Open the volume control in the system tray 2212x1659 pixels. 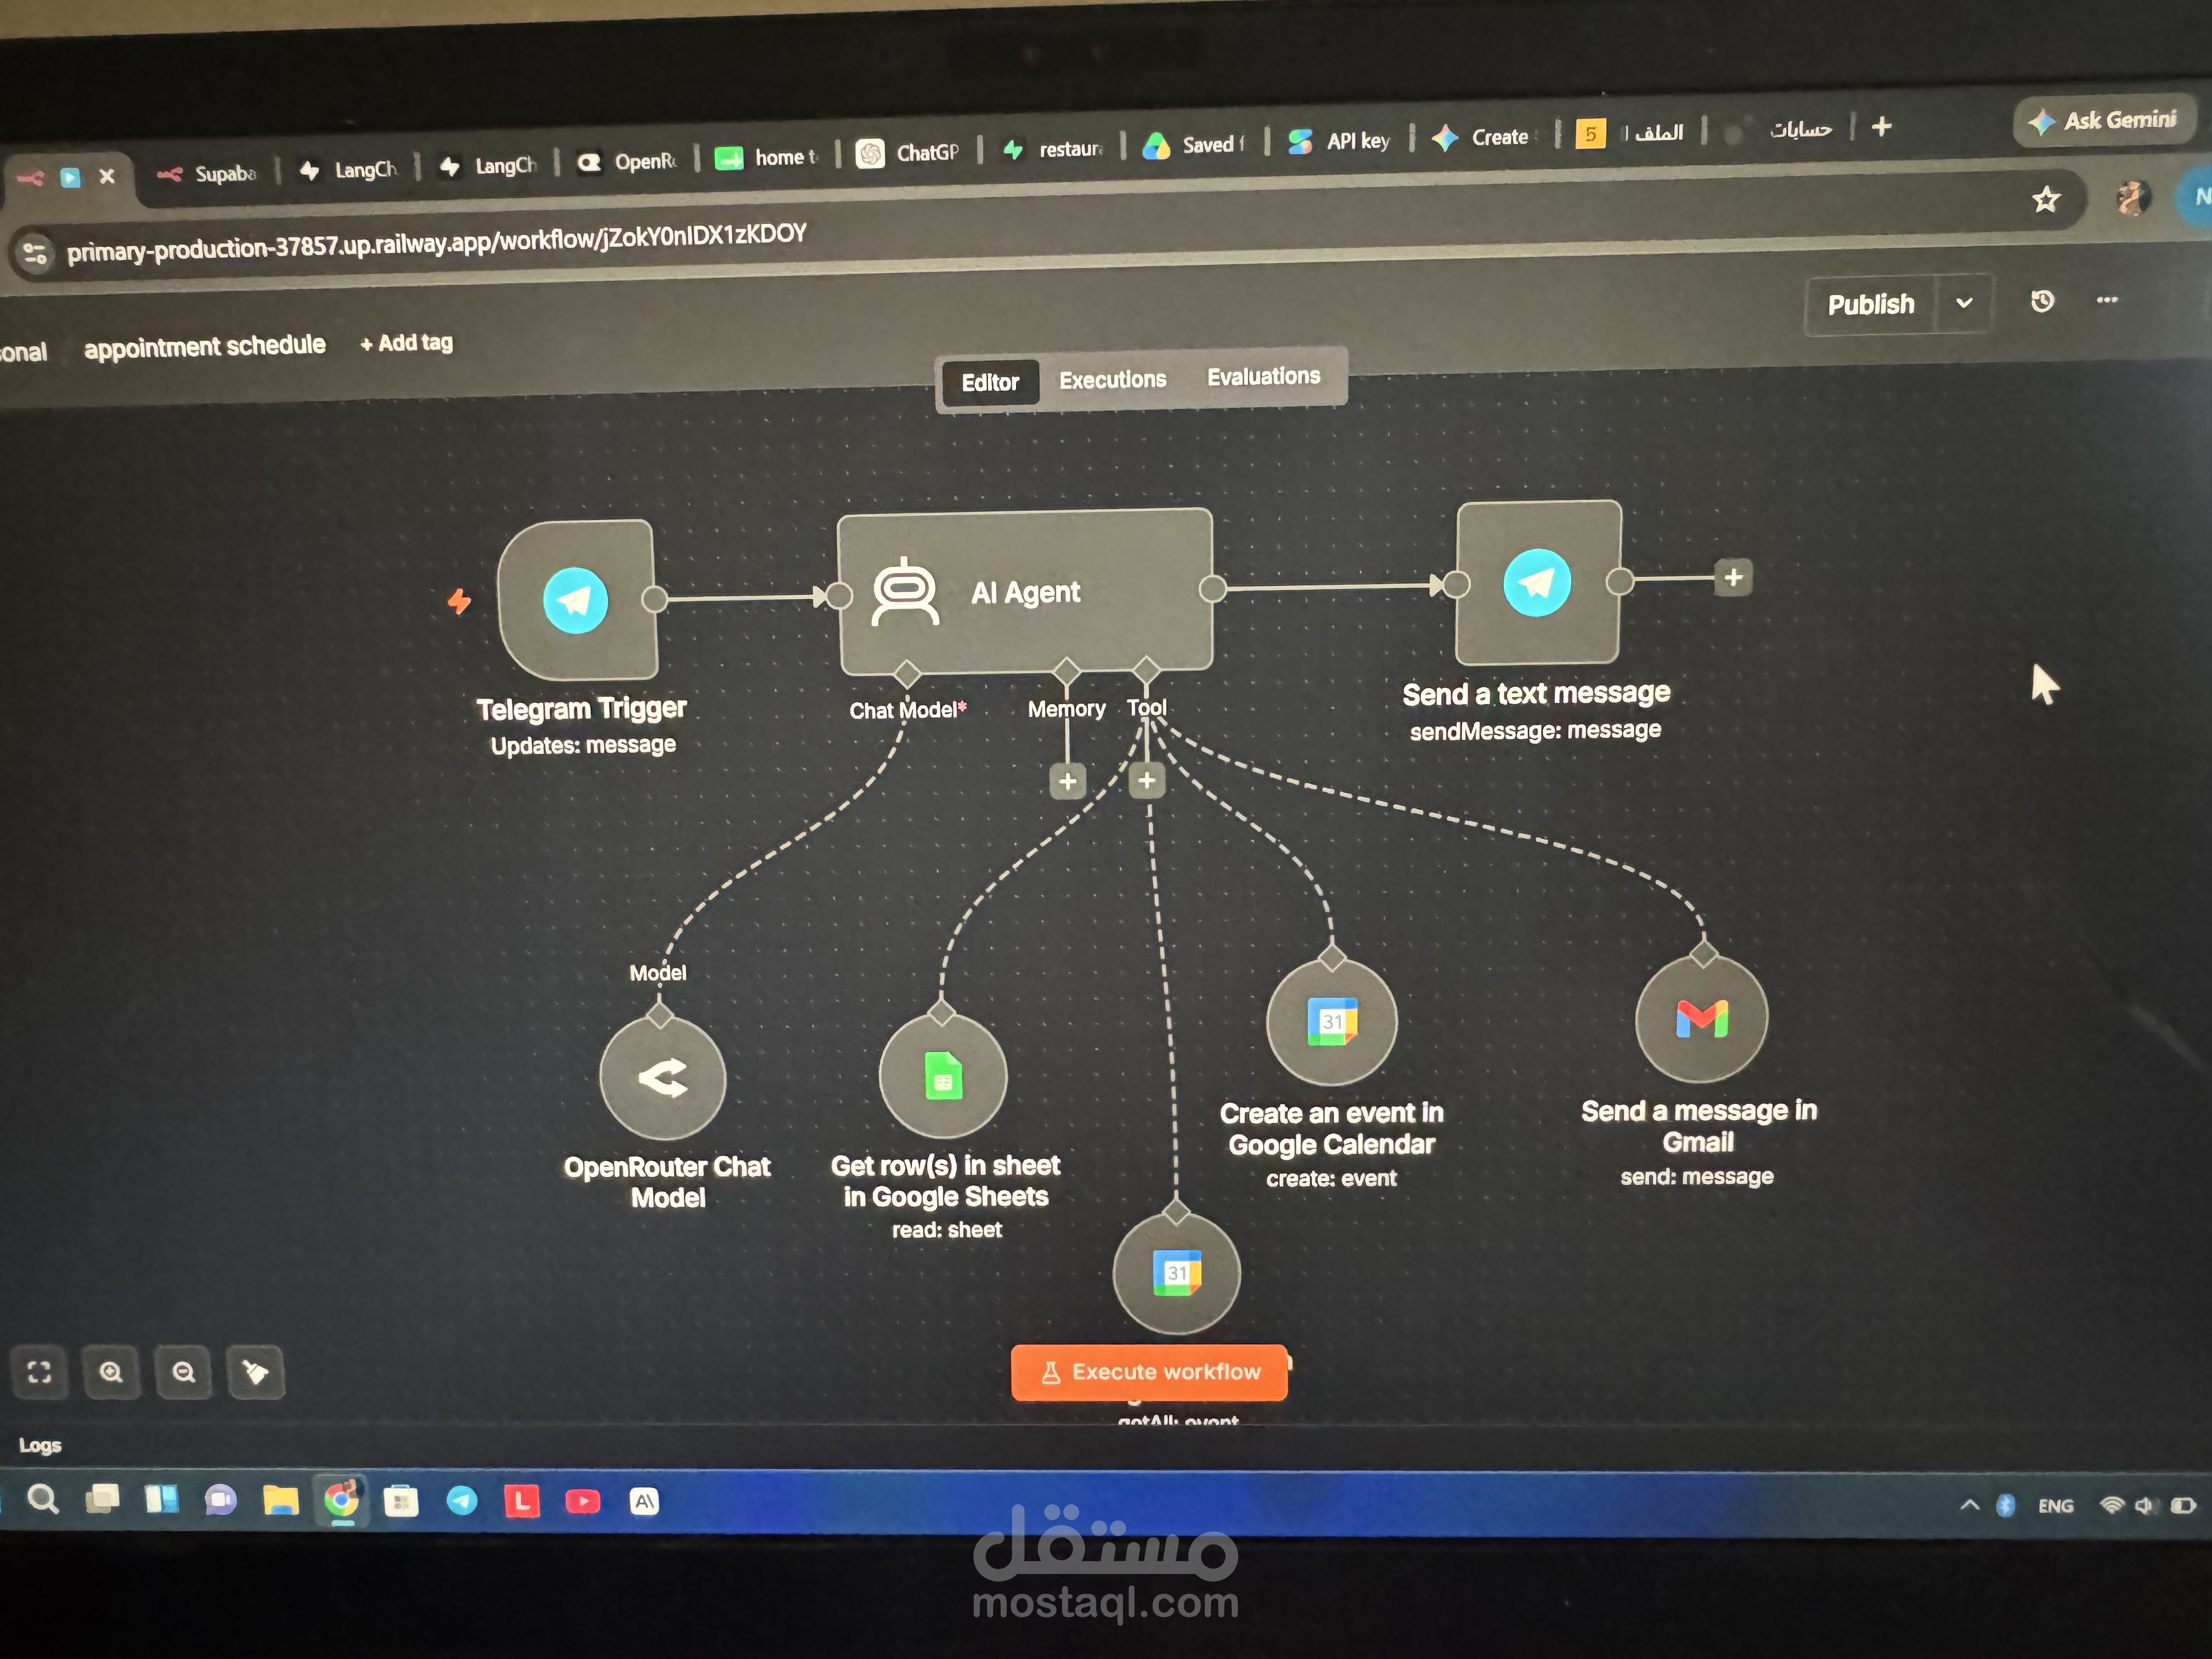(x=2145, y=1505)
